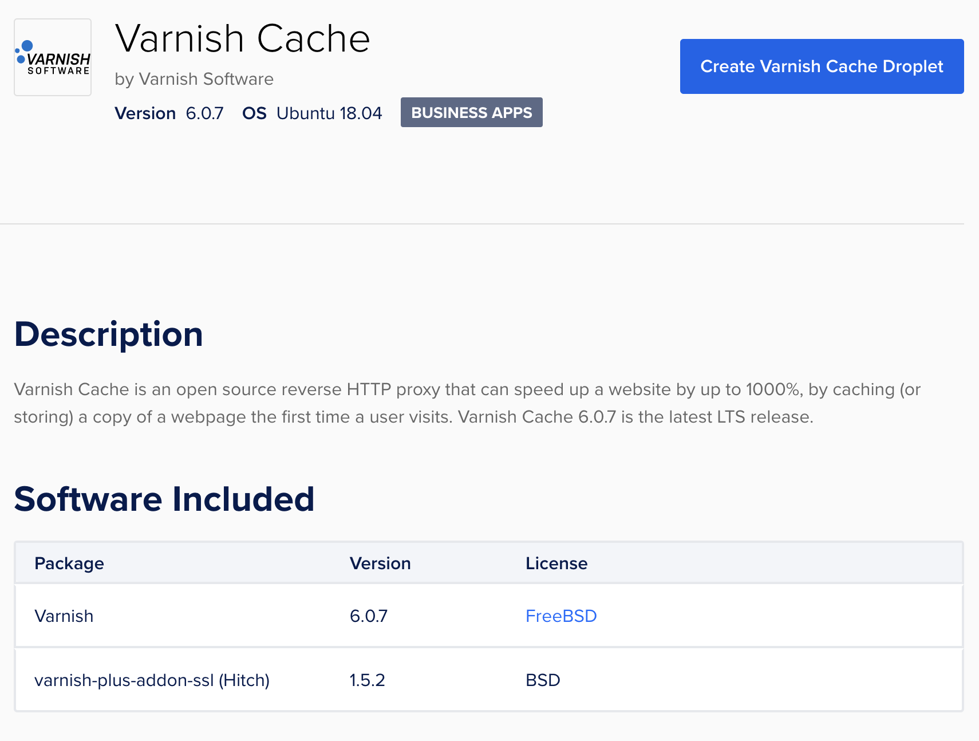Click the Version 6.0.7 label

(x=169, y=113)
